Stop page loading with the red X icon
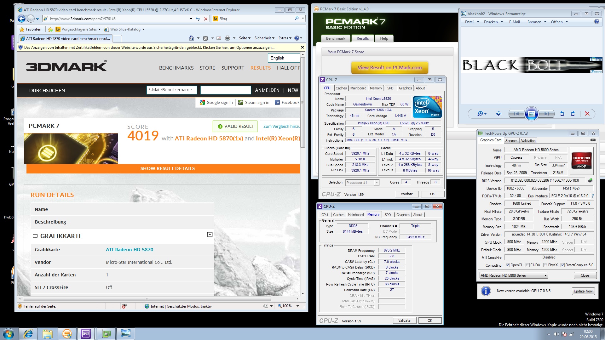The height and width of the screenshot is (340, 605). pyautogui.click(x=206, y=19)
